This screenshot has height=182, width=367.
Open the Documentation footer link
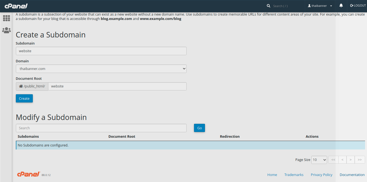[352, 175]
